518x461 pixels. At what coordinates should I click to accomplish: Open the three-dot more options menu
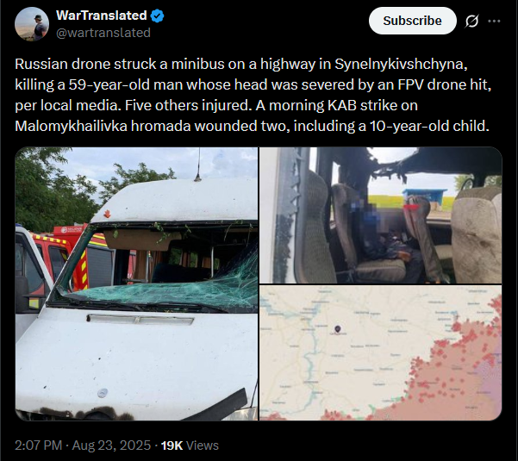pos(494,21)
